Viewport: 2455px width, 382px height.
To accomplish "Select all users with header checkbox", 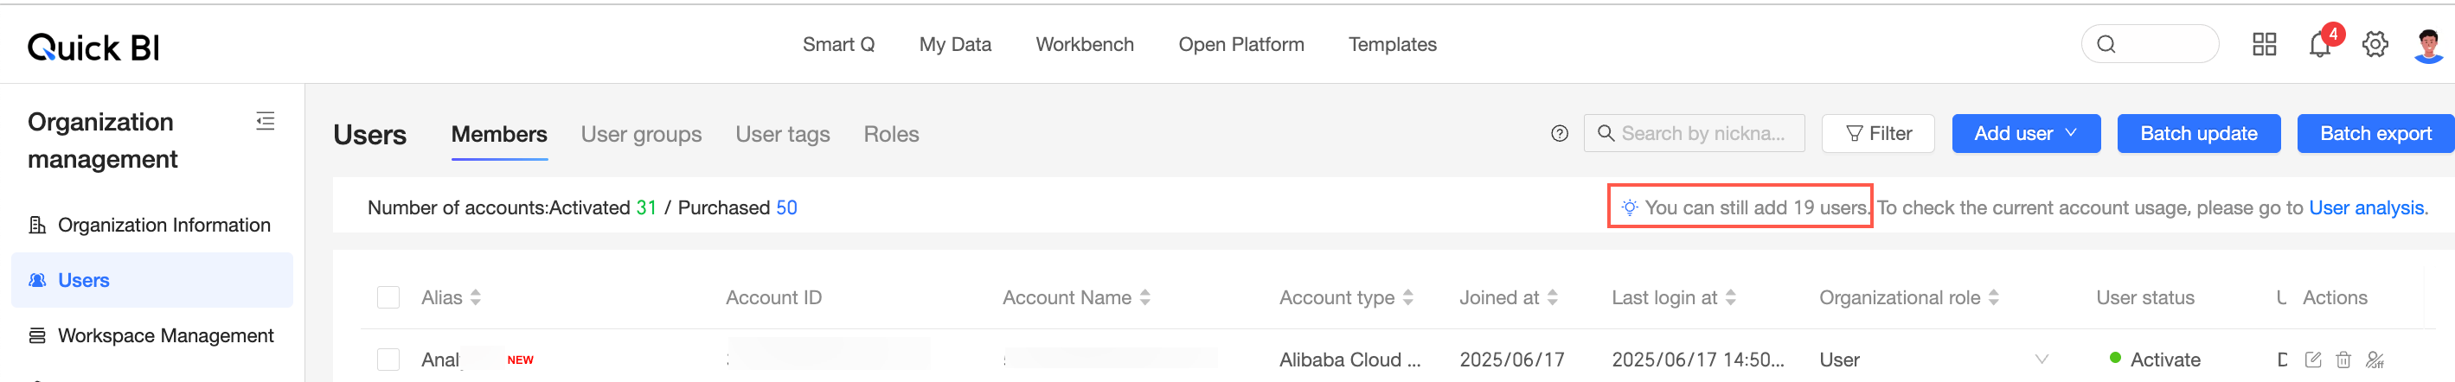I will tap(388, 297).
